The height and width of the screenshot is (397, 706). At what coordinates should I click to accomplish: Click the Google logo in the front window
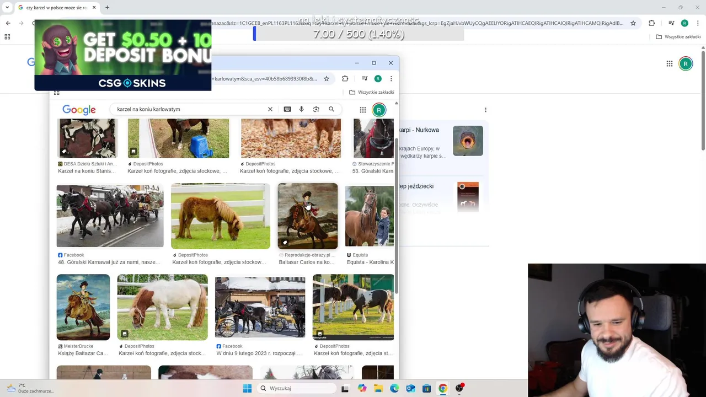click(x=79, y=110)
